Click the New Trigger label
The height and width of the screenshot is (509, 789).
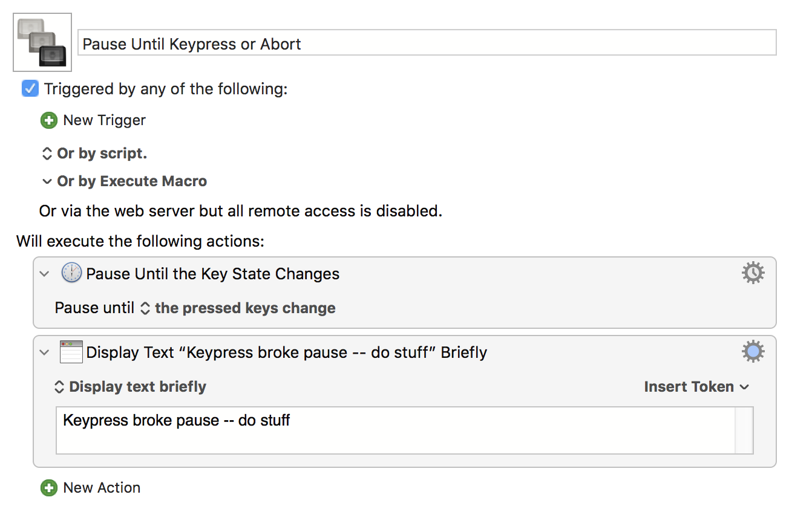tap(105, 120)
